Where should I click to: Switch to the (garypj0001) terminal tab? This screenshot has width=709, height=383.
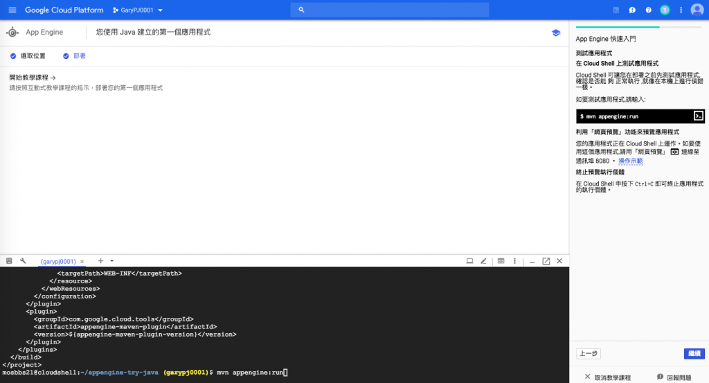[58, 261]
